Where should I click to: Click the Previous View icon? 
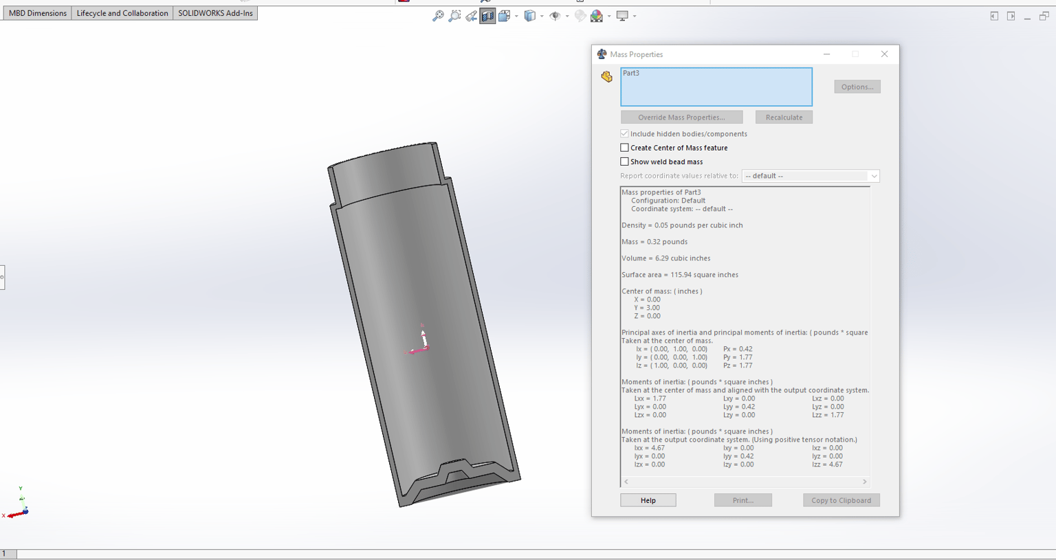point(471,16)
